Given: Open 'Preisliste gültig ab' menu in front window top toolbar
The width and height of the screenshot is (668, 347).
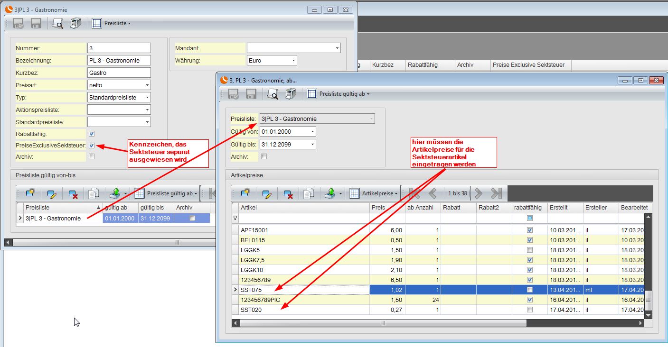Looking at the screenshot, I should [x=339, y=94].
